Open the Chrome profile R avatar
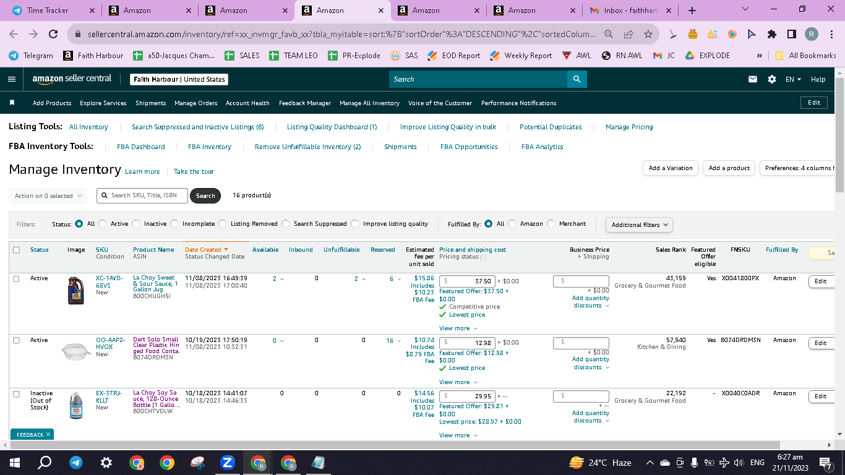This screenshot has width=845, height=475. 811,35
